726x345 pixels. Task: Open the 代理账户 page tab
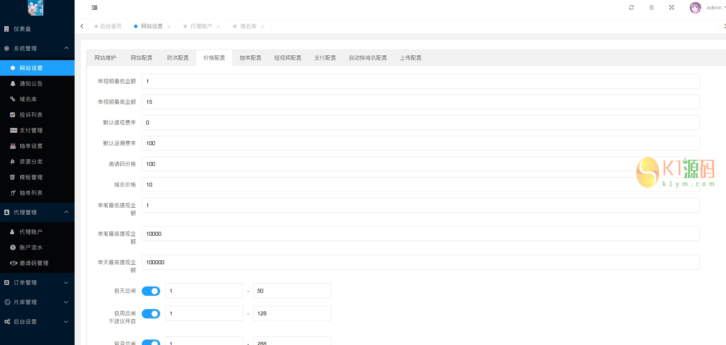click(201, 26)
